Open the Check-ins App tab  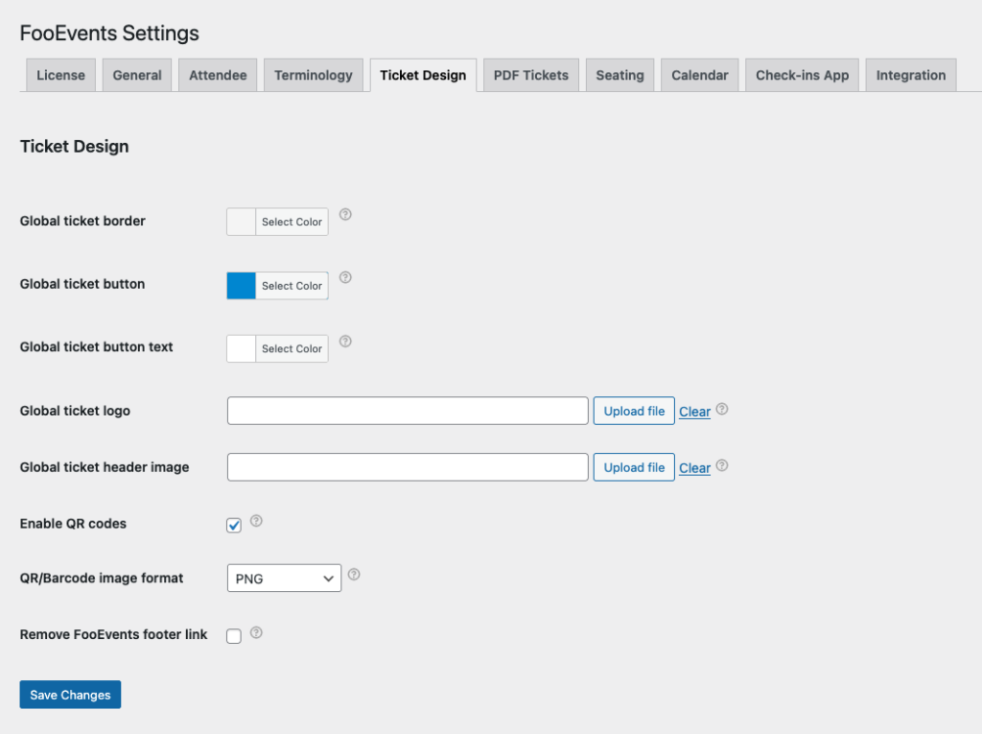(802, 75)
